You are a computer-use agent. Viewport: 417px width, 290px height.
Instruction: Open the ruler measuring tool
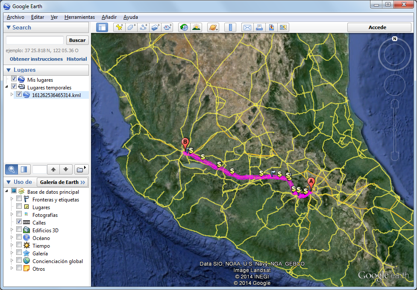[x=230, y=27]
